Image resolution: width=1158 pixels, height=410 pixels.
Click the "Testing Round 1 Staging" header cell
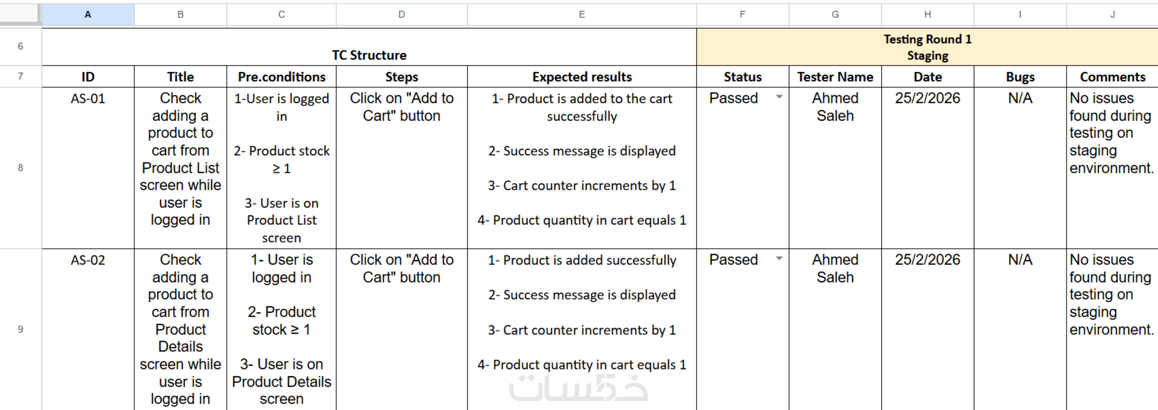click(x=927, y=48)
